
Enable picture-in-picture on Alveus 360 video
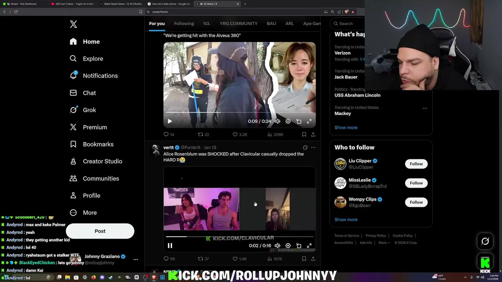click(298, 121)
